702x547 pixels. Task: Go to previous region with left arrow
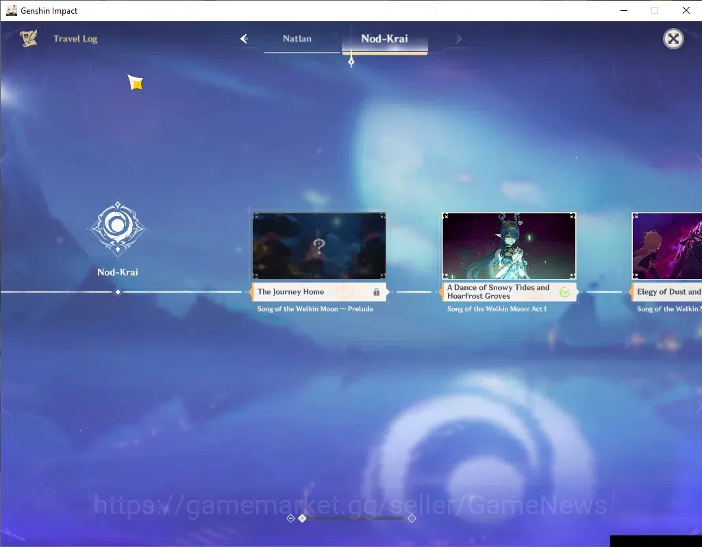(x=244, y=39)
